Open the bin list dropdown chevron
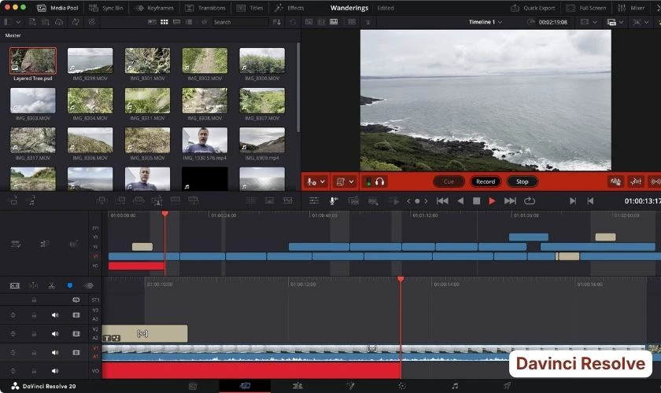This screenshot has height=393, width=661. pos(18,22)
